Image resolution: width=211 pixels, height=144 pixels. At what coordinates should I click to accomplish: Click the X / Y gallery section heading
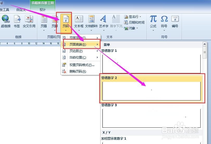pyautogui.click(x=106, y=133)
